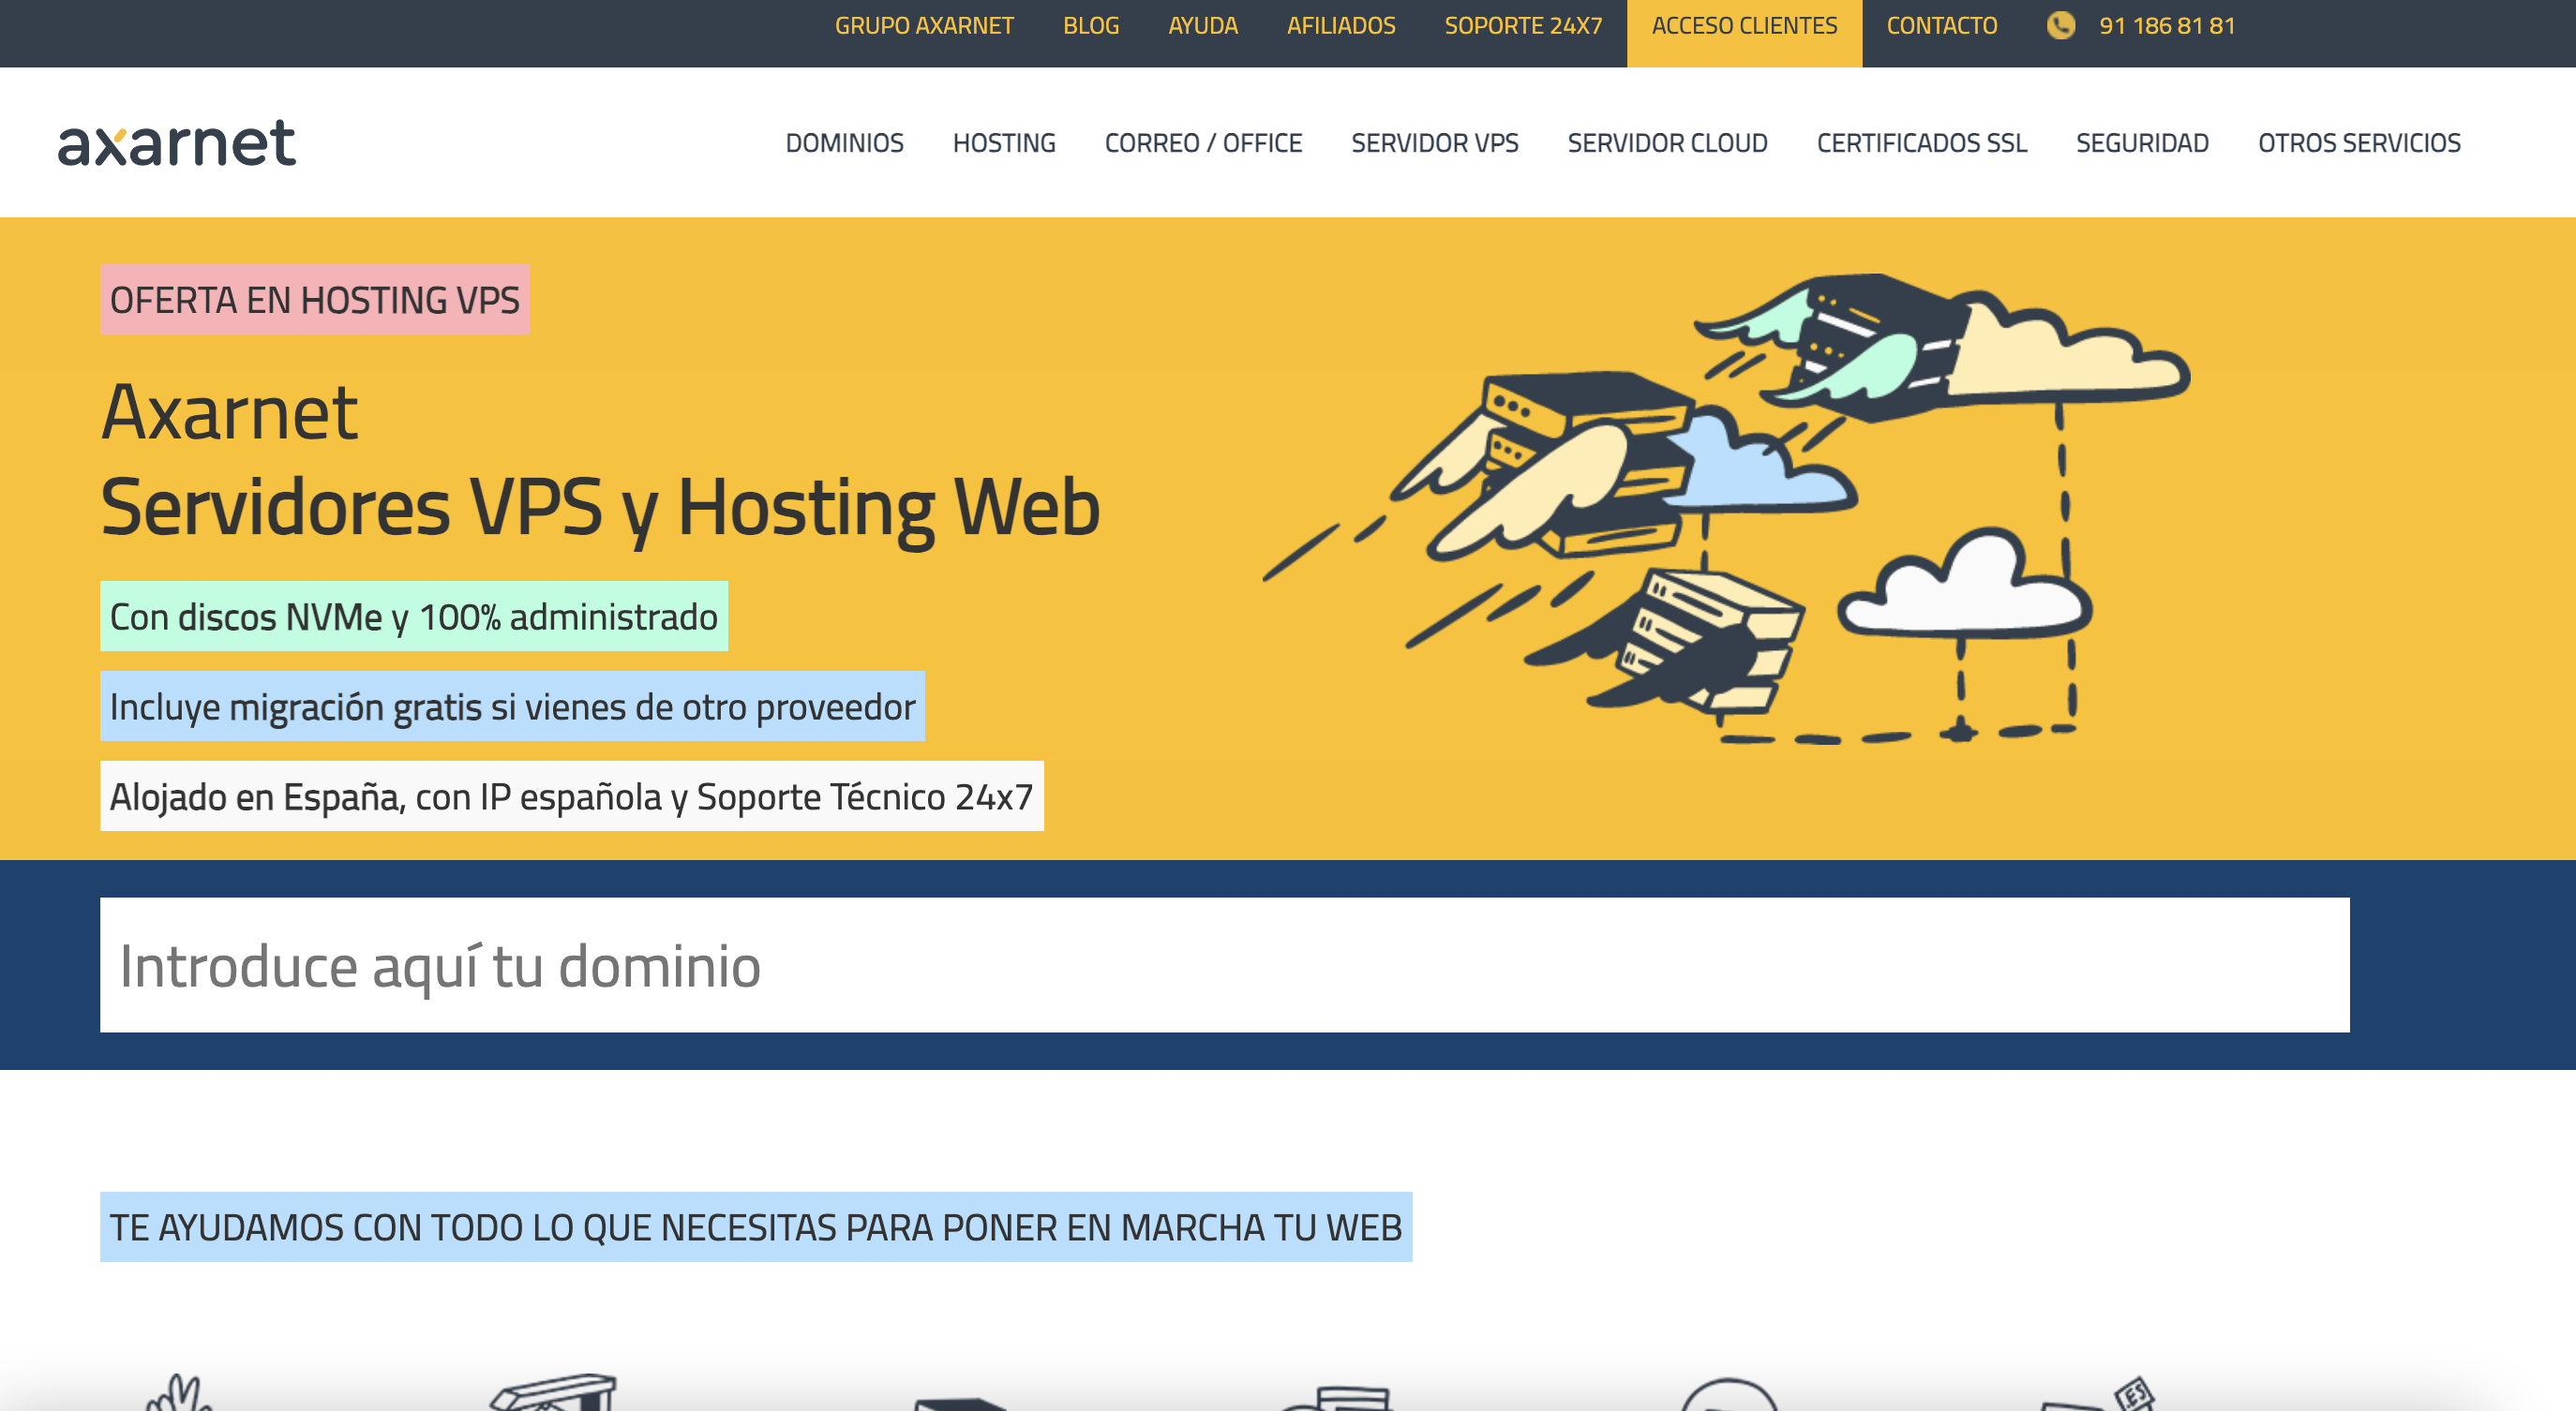This screenshot has width=2576, height=1411.
Task: Open GRUPO AXARNET link
Action: 924,26
